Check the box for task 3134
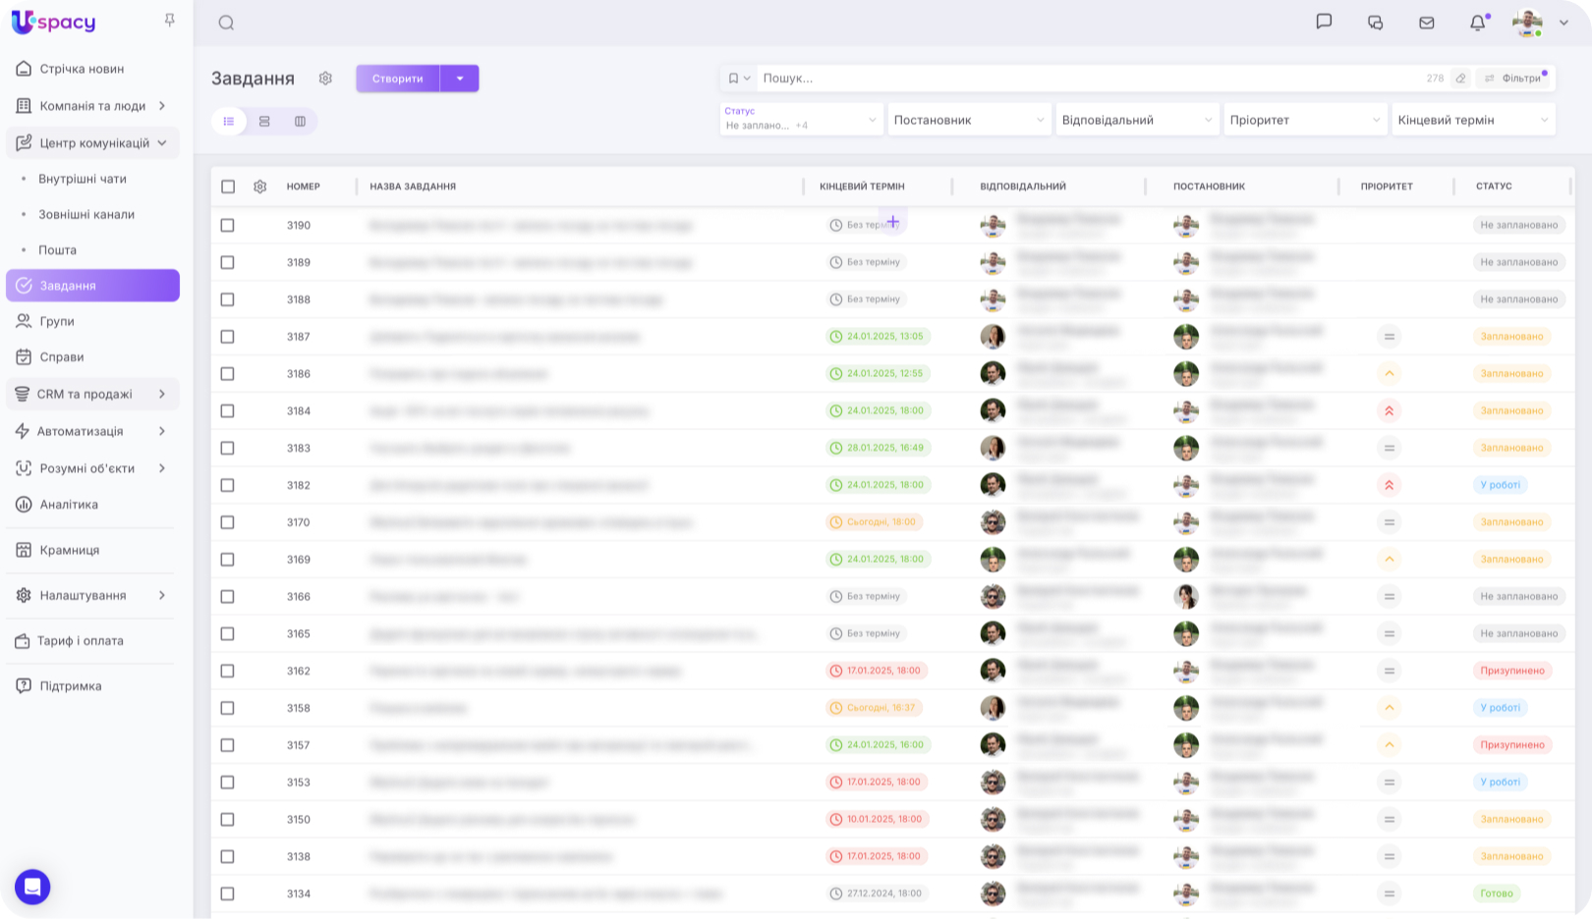1592x919 pixels. pyautogui.click(x=227, y=893)
